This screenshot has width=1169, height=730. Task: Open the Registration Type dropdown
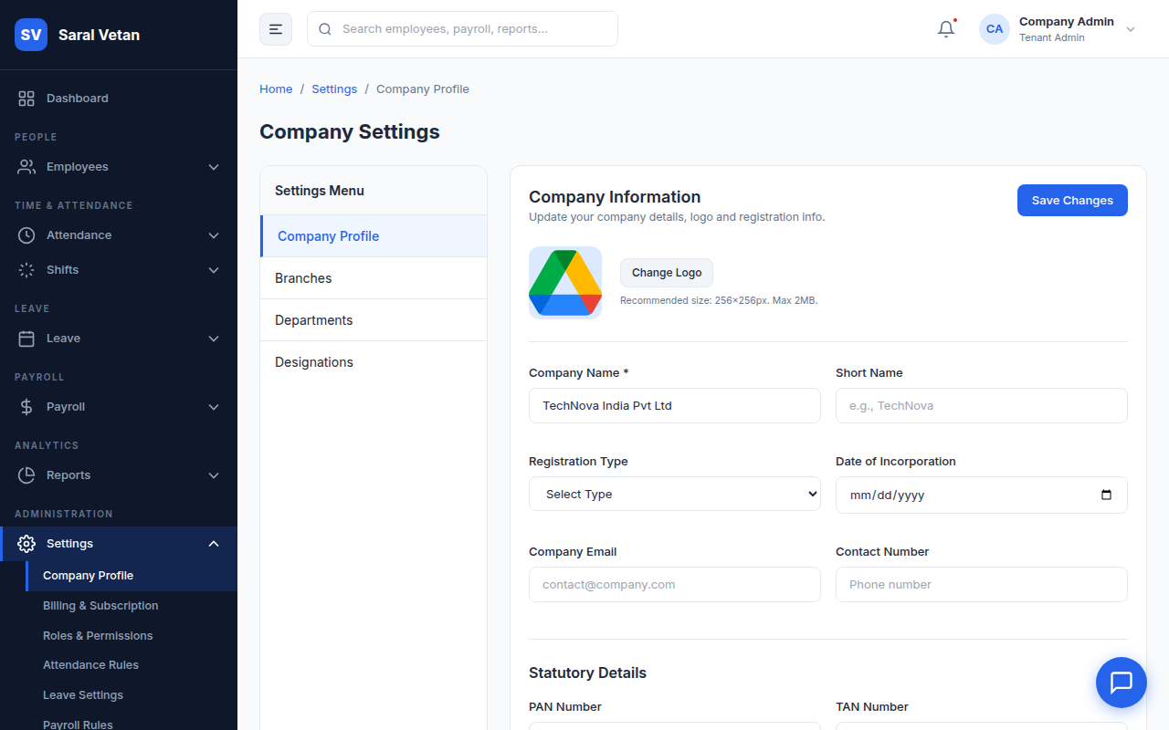pos(675,494)
